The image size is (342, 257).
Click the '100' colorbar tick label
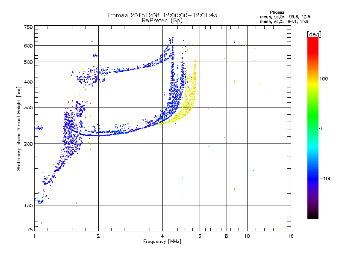[324, 79]
